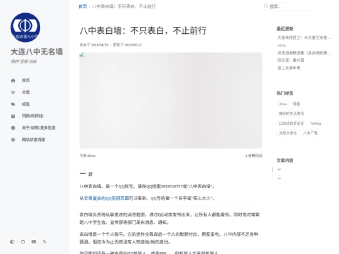Select the 方舟文学社 tag chip

(288, 133)
